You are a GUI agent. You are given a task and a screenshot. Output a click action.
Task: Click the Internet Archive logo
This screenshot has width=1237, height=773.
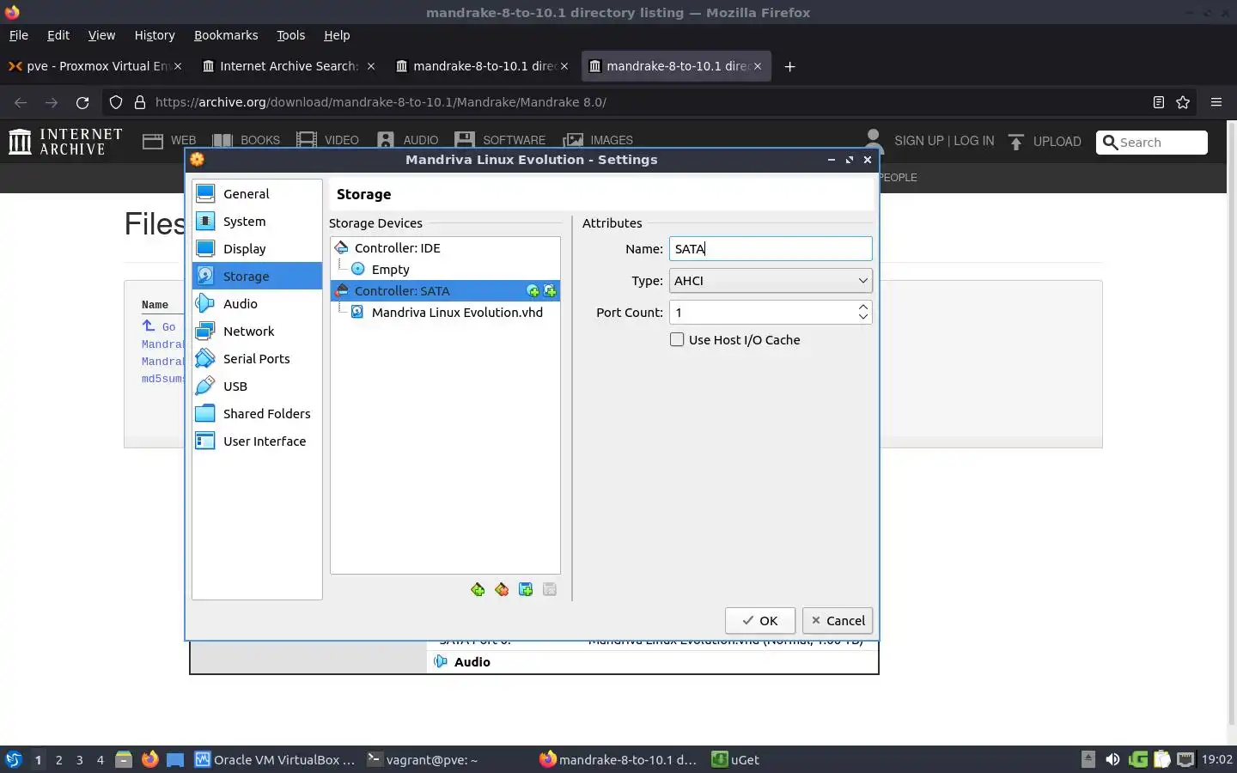pos(65,141)
